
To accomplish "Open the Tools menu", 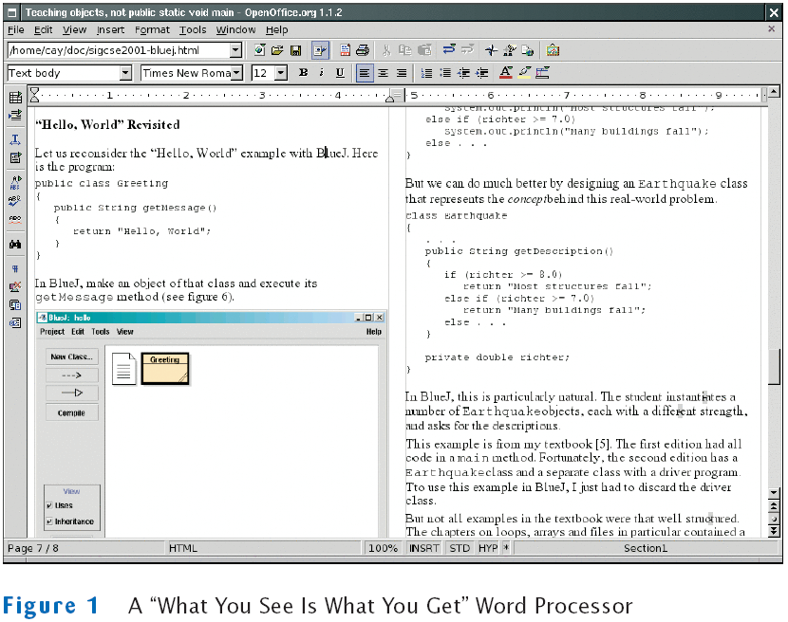I will (x=193, y=29).
